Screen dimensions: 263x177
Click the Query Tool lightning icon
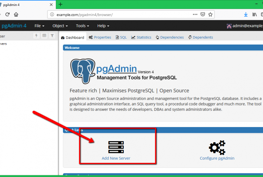[36, 36]
